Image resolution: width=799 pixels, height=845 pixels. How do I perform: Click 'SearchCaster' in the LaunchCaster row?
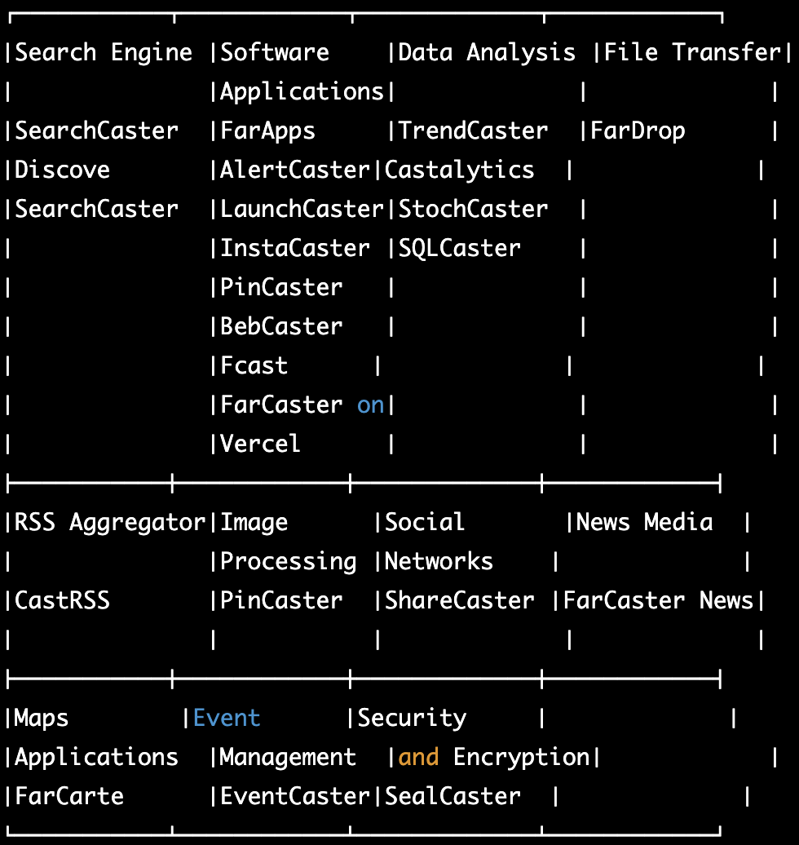coord(96,209)
